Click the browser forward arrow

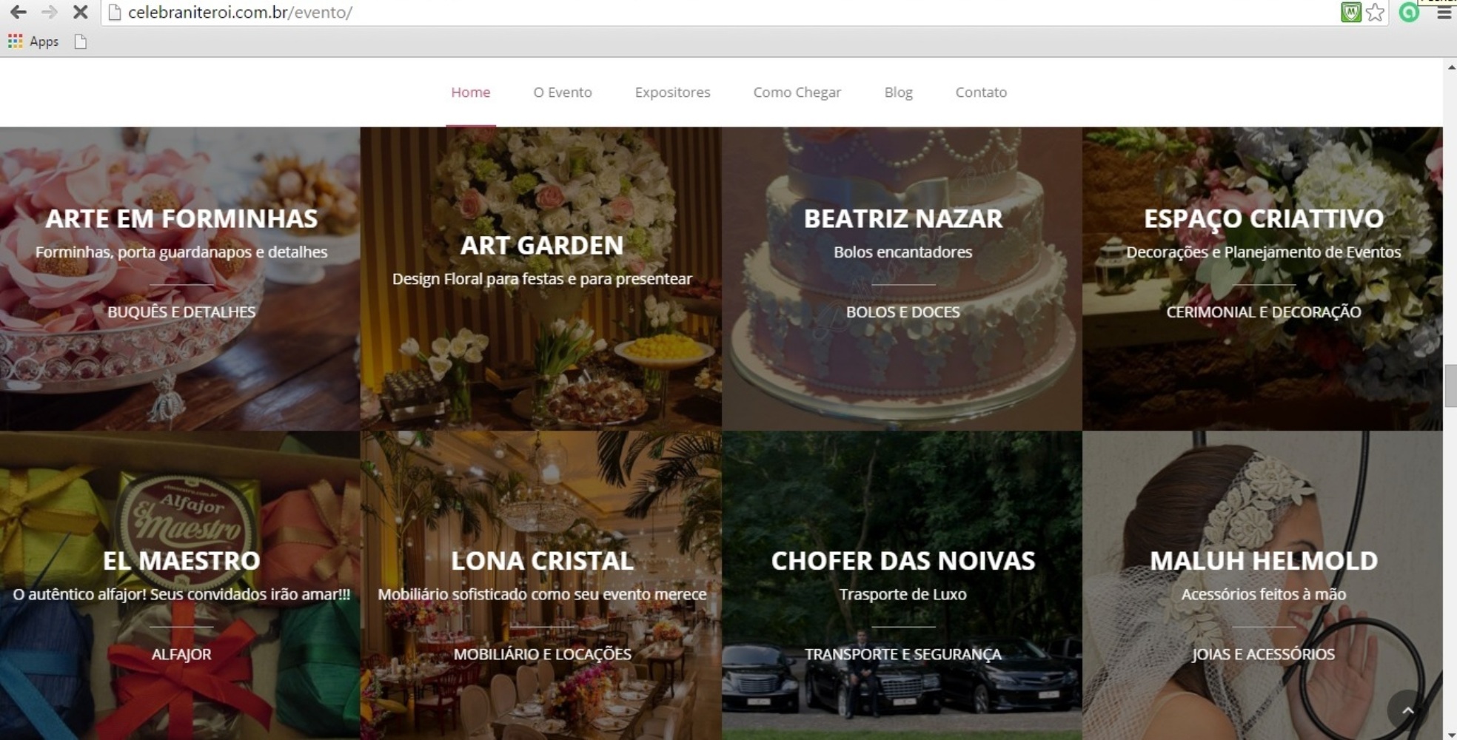click(x=49, y=13)
